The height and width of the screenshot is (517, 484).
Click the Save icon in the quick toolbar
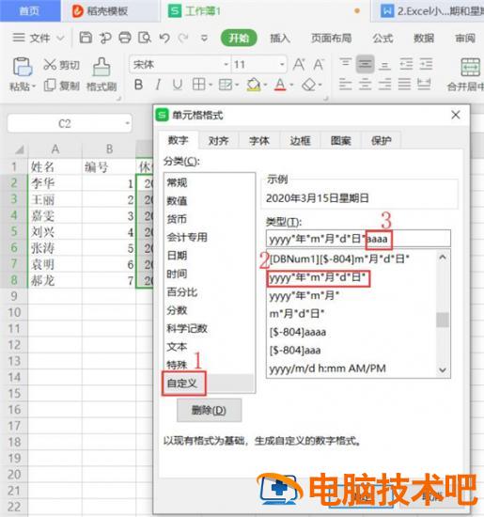[x=86, y=38]
